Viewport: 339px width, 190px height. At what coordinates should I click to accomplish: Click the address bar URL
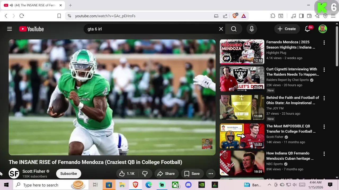105,16
